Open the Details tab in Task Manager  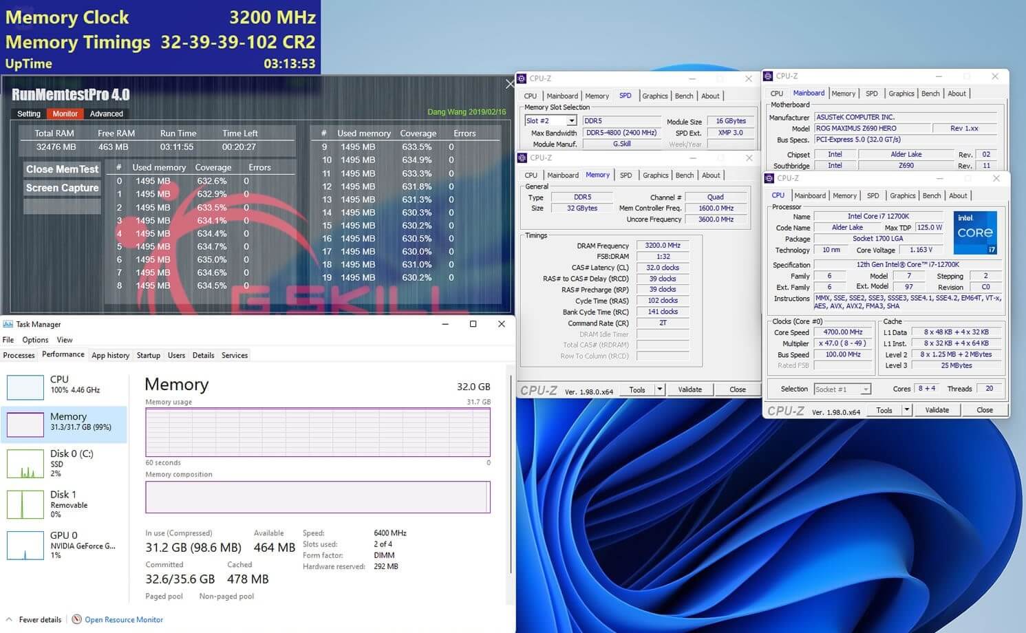pos(203,356)
